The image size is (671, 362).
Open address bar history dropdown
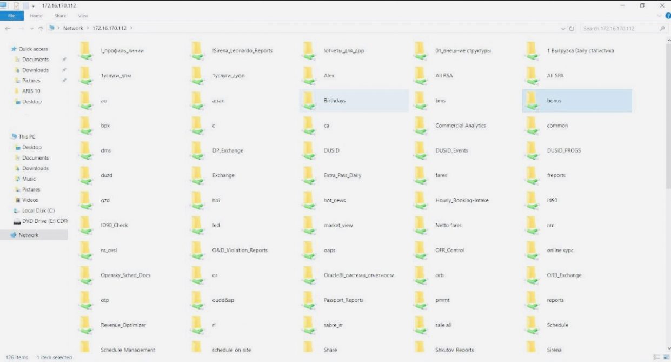click(x=563, y=29)
